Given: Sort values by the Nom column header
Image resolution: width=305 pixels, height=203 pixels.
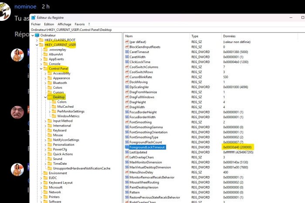Looking at the screenshot, I should (x=129, y=36).
